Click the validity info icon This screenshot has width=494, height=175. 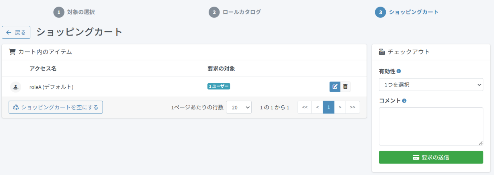coord(399,71)
